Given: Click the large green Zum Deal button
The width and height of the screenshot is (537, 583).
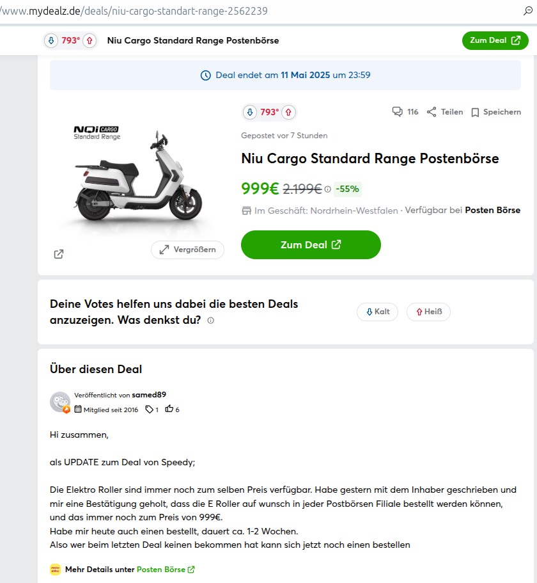Looking at the screenshot, I should (x=311, y=244).
